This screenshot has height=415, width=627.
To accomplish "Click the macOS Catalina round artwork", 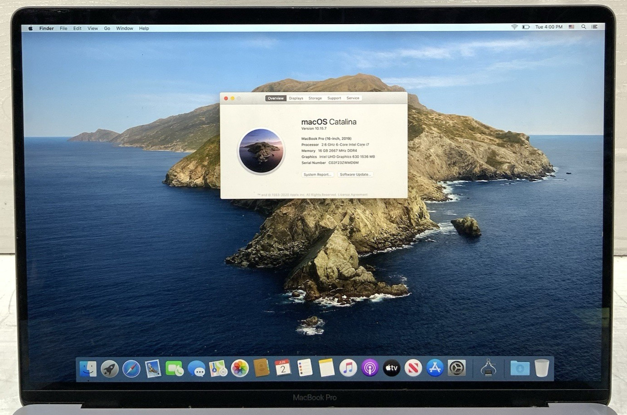I will click(261, 151).
